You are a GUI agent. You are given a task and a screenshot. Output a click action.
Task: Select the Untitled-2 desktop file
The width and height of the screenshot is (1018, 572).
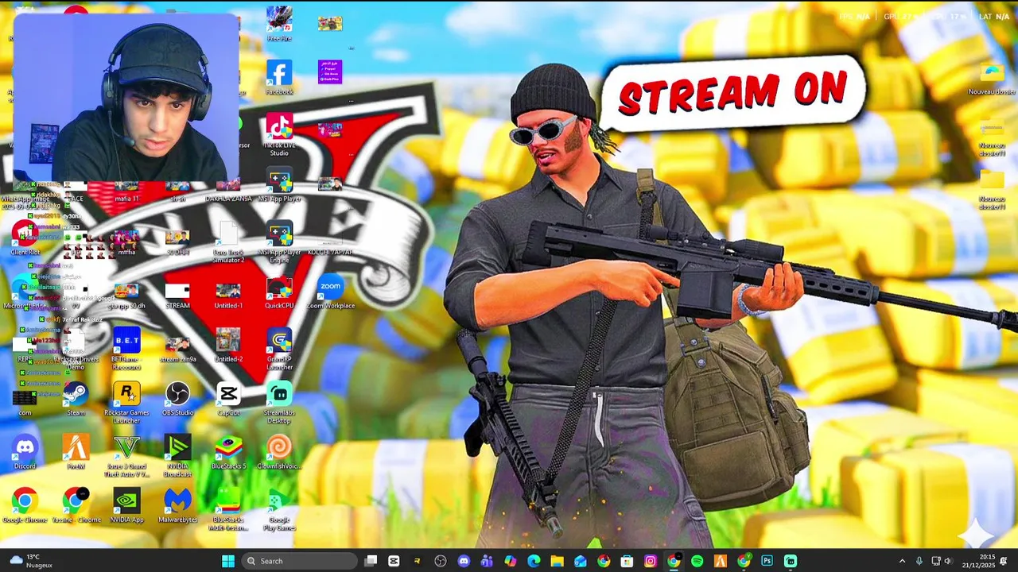[x=228, y=345]
